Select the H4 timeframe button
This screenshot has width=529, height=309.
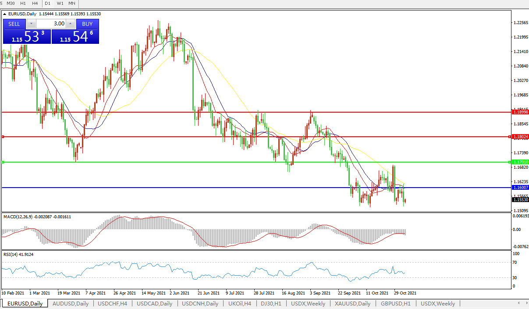(x=35, y=4)
